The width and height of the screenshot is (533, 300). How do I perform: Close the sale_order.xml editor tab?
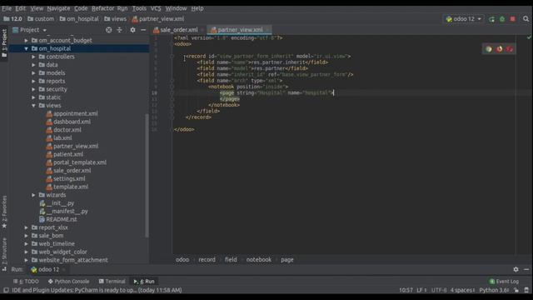click(202, 30)
